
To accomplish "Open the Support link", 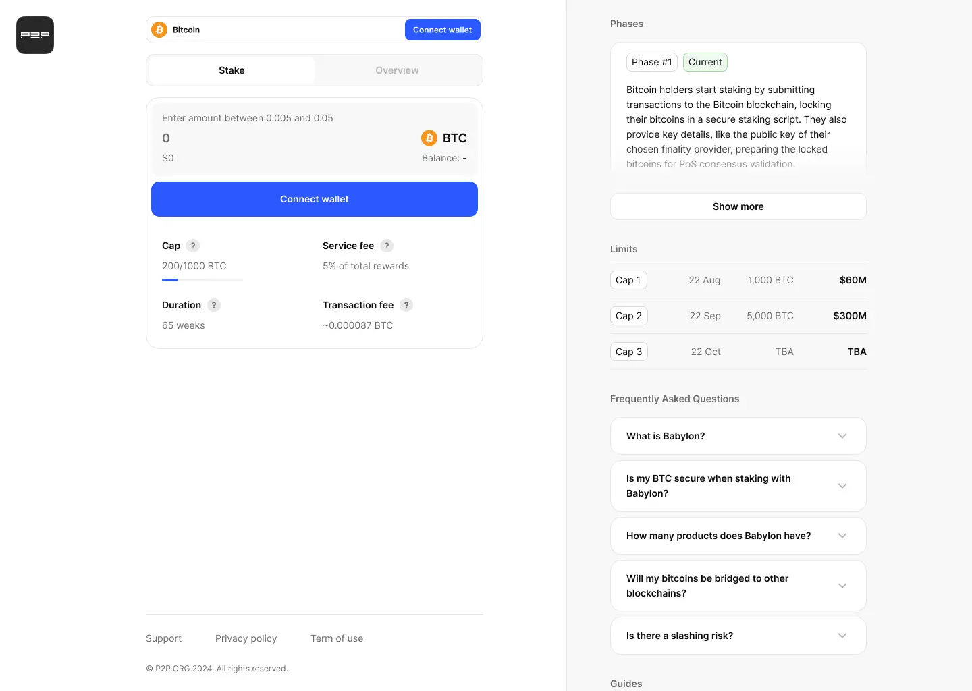I will click(163, 638).
